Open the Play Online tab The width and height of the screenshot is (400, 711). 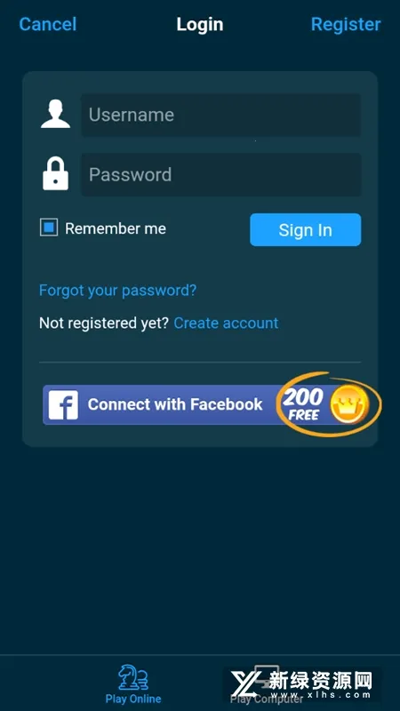pyautogui.click(x=133, y=683)
